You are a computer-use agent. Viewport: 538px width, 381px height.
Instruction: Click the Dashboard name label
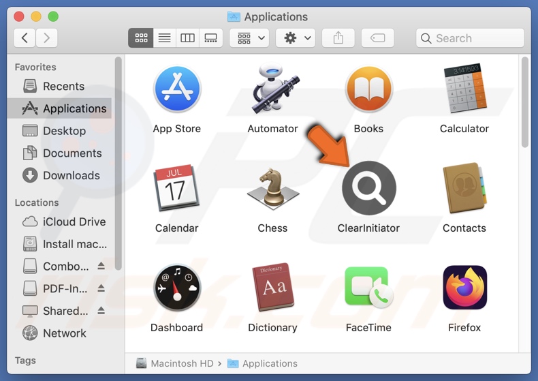tap(176, 327)
